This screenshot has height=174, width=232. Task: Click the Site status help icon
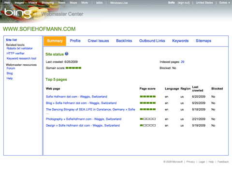click(x=67, y=54)
